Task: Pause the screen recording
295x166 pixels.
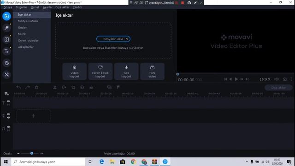Action: pos(176,3)
